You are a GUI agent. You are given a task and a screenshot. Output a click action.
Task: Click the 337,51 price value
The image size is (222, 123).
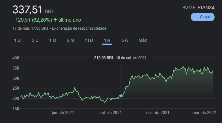coord(27,10)
